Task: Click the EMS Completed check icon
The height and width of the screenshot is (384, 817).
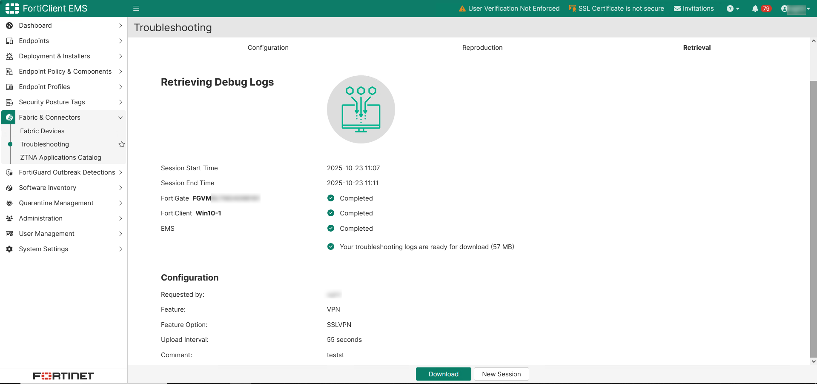Action: click(331, 228)
